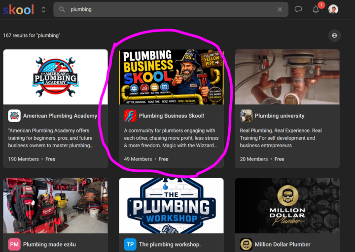Image resolution: width=355 pixels, height=252 pixels.
Task: Open the chat messages icon
Action: [x=298, y=9]
